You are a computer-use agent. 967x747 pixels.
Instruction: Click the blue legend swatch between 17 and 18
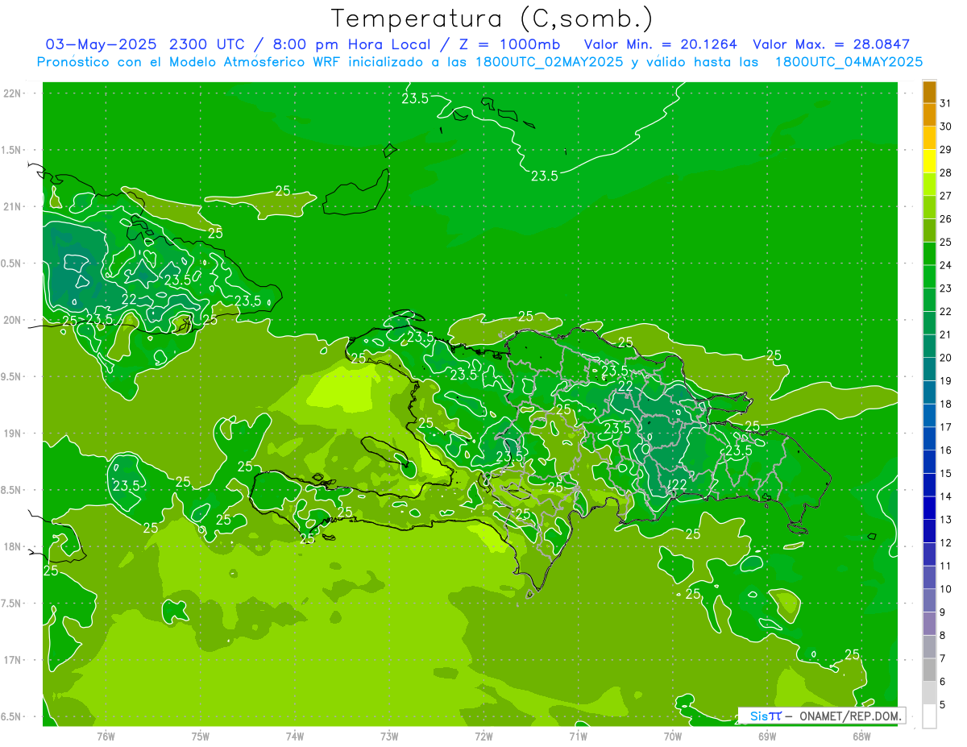[x=929, y=416]
